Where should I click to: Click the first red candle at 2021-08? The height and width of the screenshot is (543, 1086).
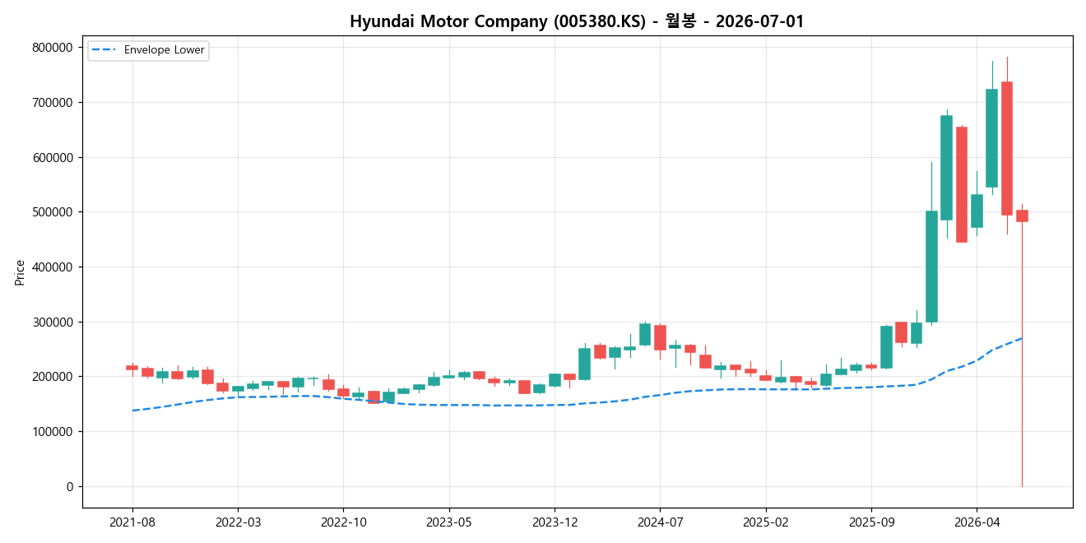pos(132,368)
